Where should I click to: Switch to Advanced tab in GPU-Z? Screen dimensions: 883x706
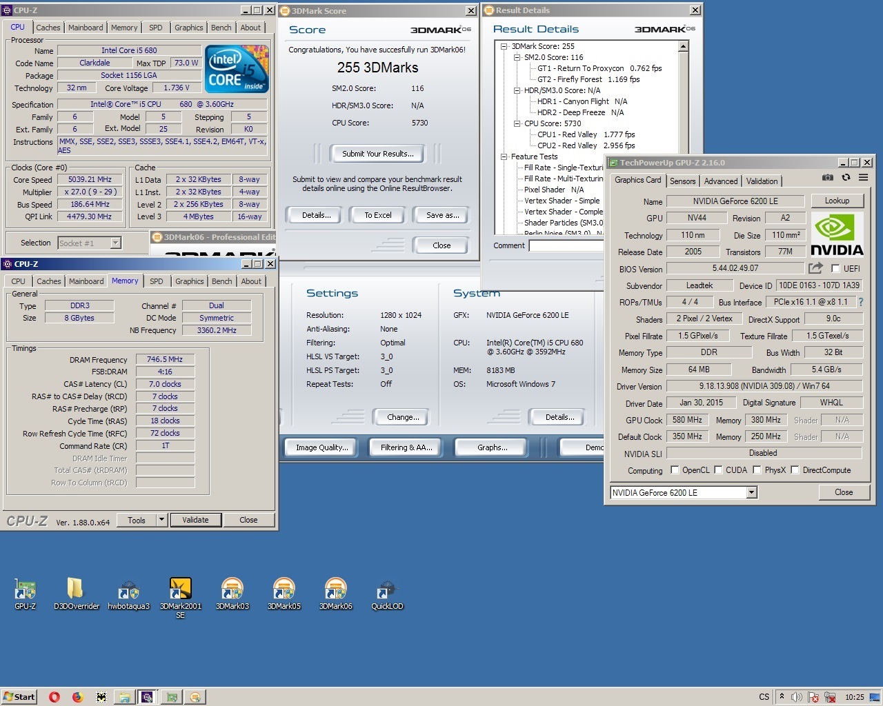[x=720, y=181]
